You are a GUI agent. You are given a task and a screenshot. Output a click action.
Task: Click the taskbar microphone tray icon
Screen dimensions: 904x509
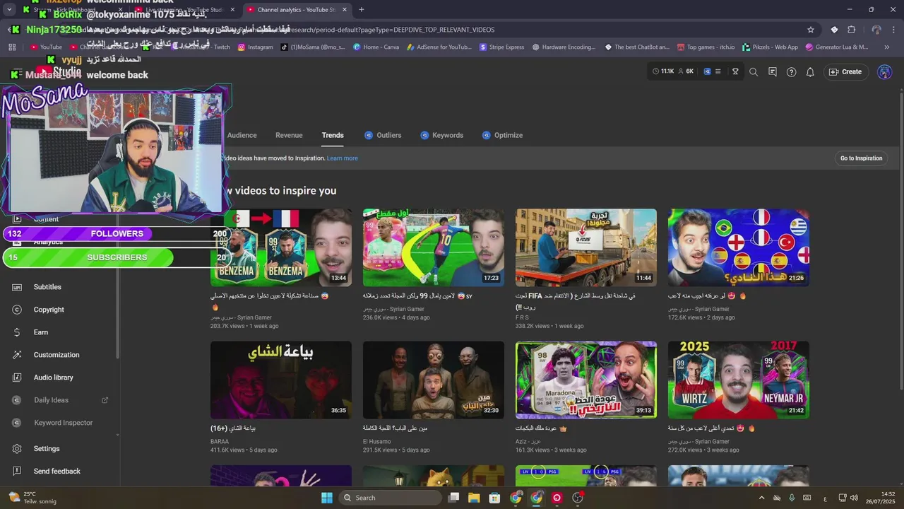point(792,498)
